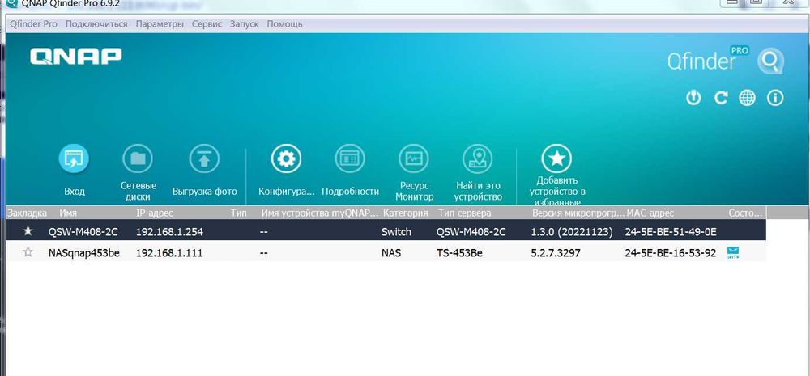Viewport: 810px width, 376px height.
Task: Sort by IP-адрес column header
Action: 155,213
